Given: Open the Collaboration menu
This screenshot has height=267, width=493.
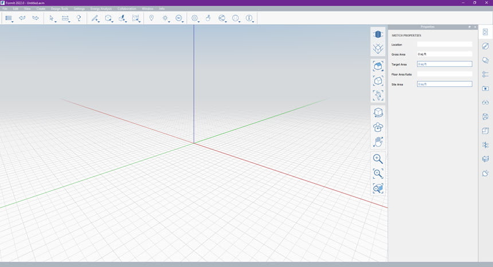Looking at the screenshot, I should pos(127,9).
